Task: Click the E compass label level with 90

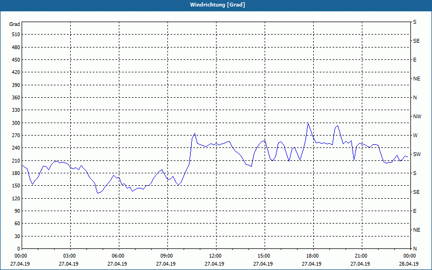Action: (x=415, y=211)
